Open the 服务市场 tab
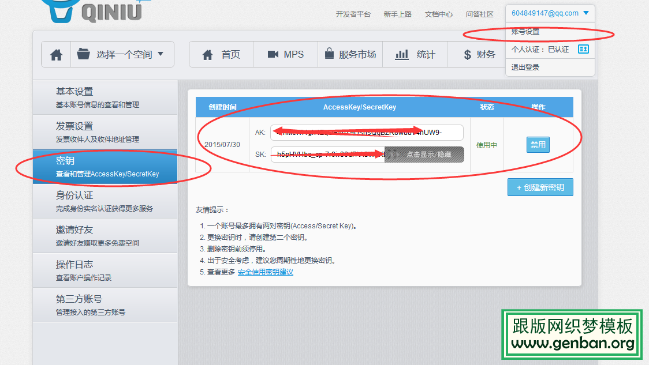This screenshot has height=365, width=649. coord(350,54)
